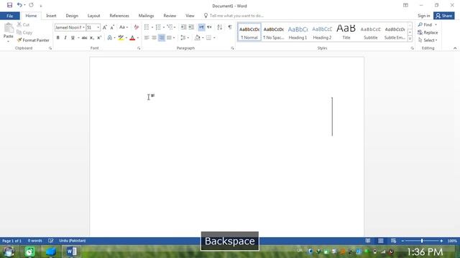The width and height of the screenshot is (460, 258).
Task: Show or hide paragraph marks
Action: click(230, 27)
